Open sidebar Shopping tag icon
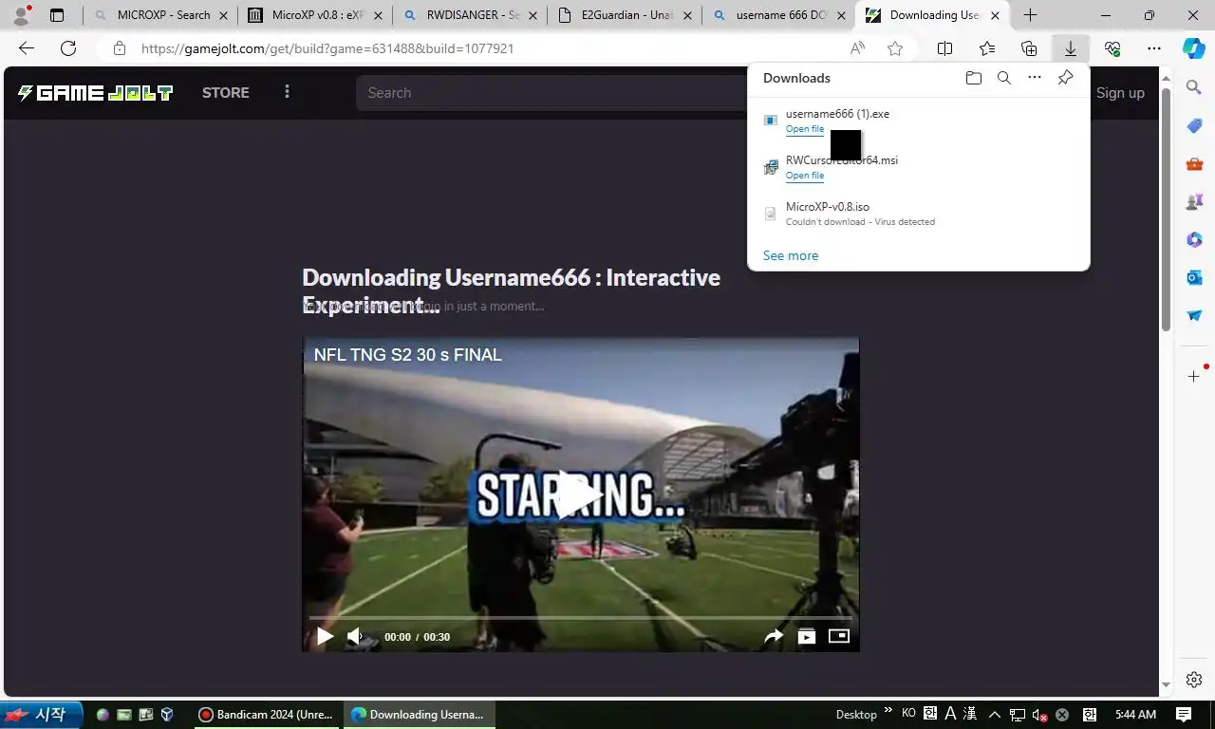The width and height of the screenshot is (1215, 729). pyautogui.click(x=1194, y=126)
